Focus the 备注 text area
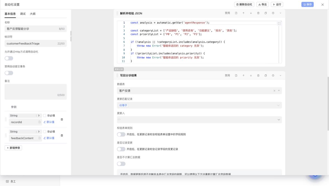Viewport: 329px width, 186px height. 36,92
